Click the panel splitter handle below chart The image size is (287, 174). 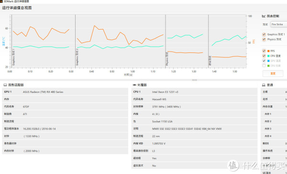(194, 80)
